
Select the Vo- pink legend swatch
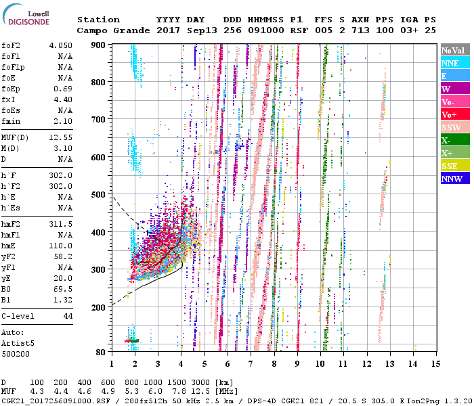click(x=454, y=101)
